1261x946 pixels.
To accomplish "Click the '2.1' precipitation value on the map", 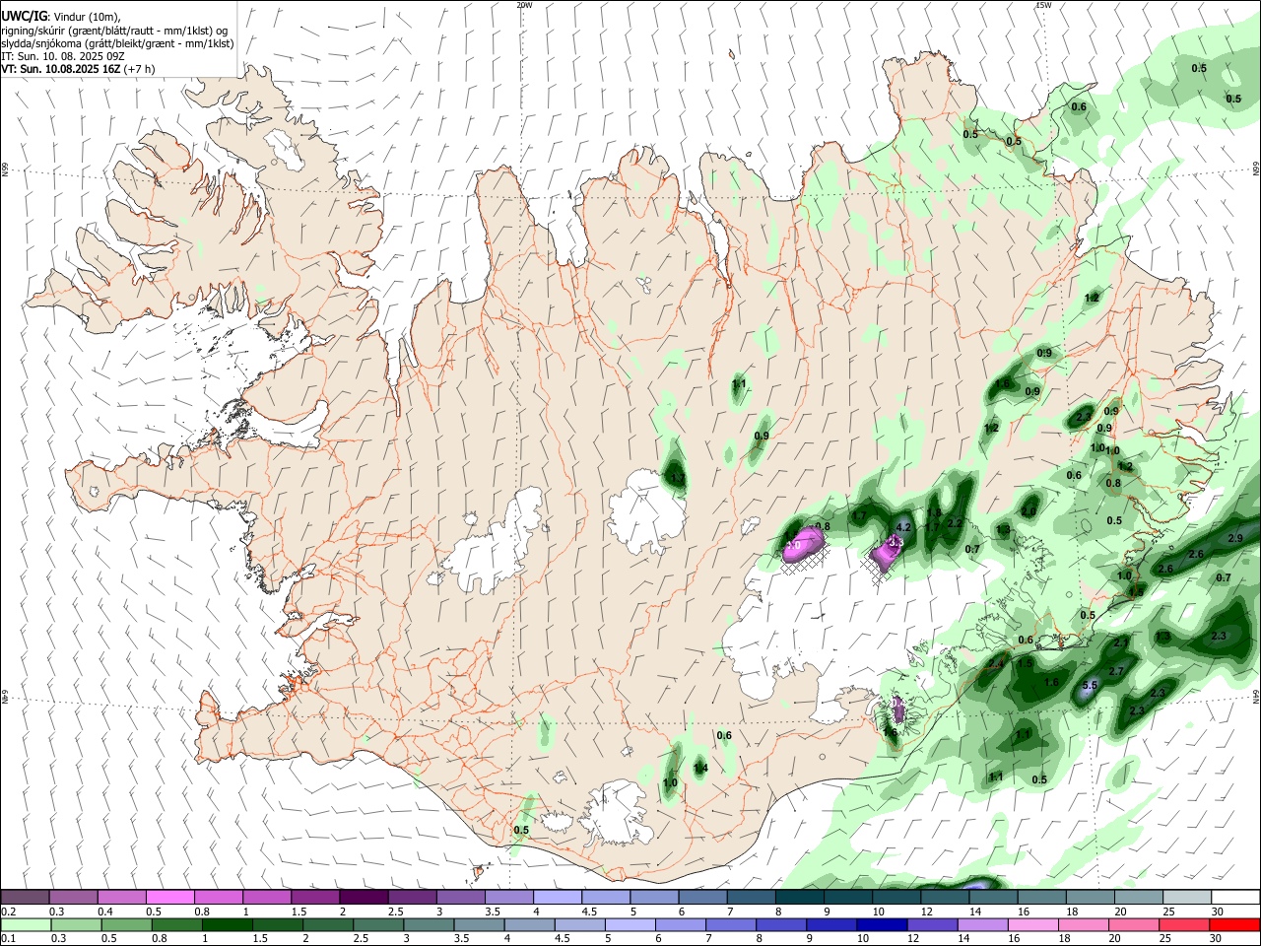I will (x=1120, y=642).
